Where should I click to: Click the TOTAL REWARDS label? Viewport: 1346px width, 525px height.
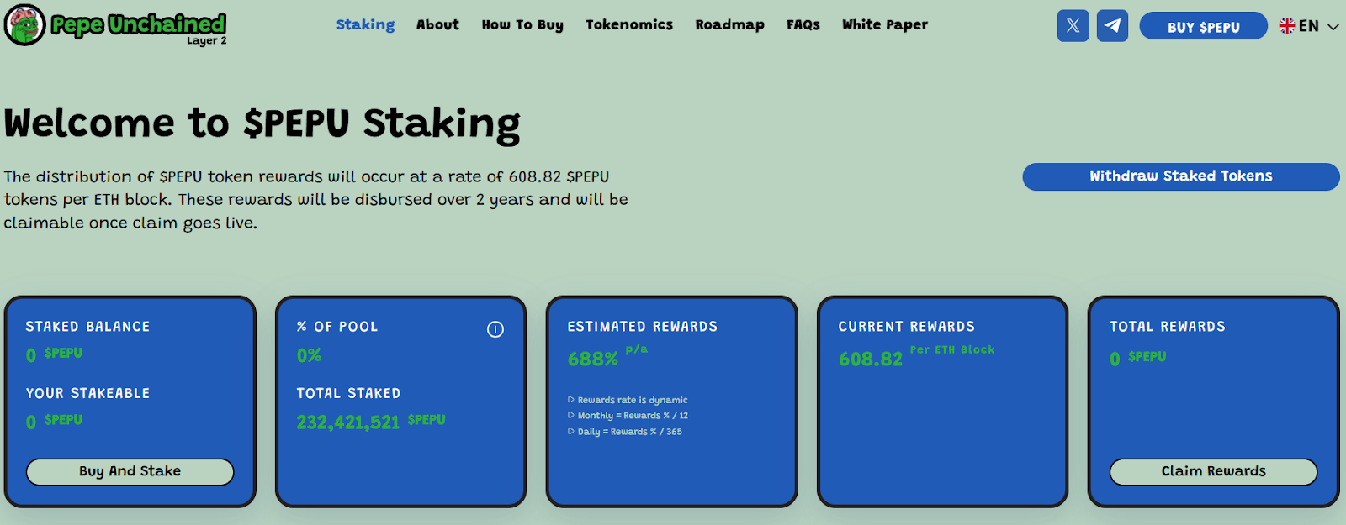point(1167,327)
